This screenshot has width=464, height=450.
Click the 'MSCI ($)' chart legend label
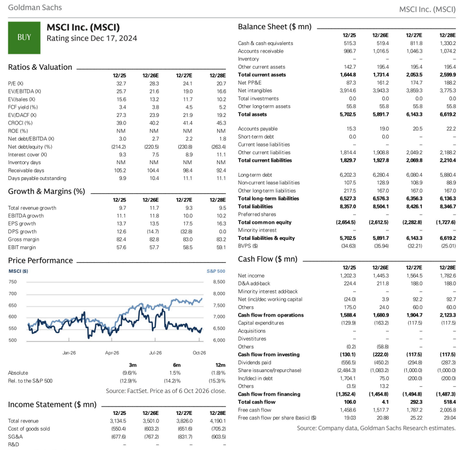coord(18,271)
